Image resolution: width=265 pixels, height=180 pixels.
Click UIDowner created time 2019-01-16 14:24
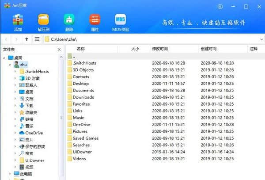217,152
